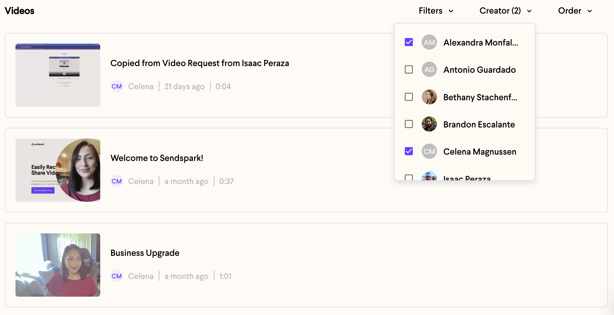
Task: Open the 'Business Upgrade' video title
Action: [145, 253]
